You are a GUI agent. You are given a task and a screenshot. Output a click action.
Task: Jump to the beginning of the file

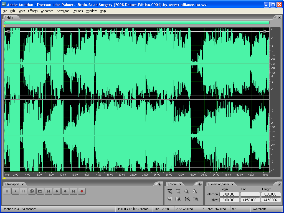click(49, 191)
